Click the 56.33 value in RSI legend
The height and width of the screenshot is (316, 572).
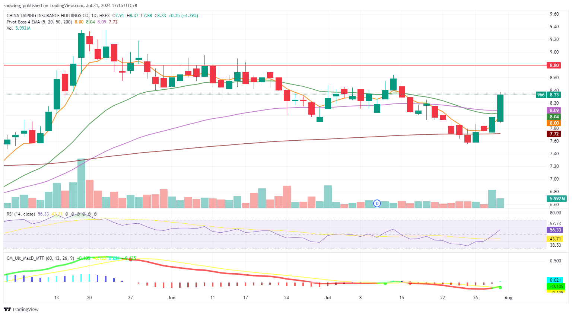[x=43, y=214]
